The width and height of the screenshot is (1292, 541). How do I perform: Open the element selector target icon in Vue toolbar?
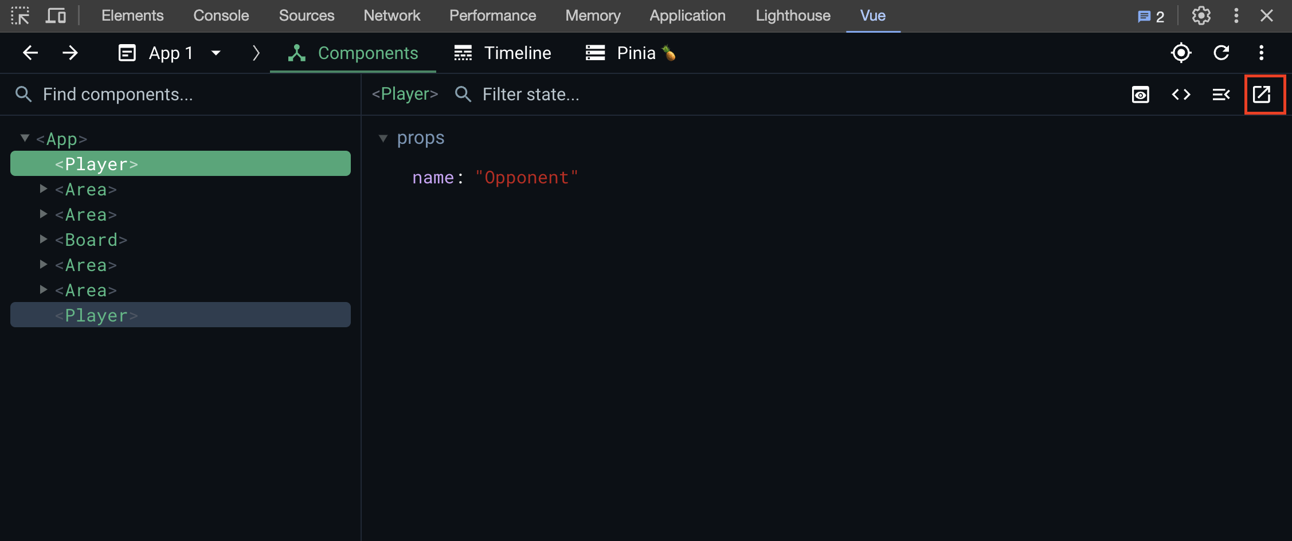1181,53
